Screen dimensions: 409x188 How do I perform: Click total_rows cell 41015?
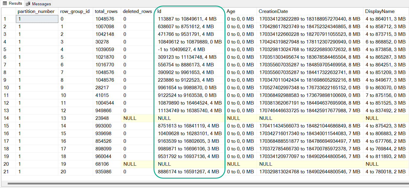[107, 95]
